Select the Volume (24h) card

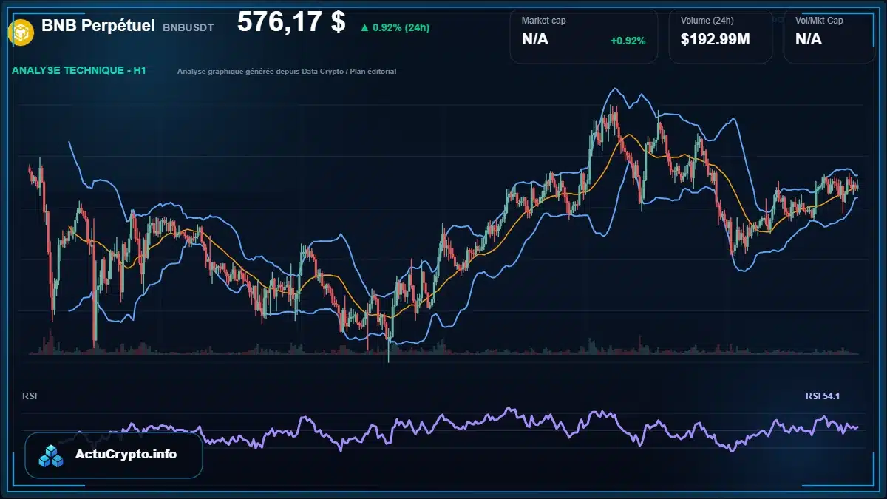pyautogui.click(x=721, y=35)
